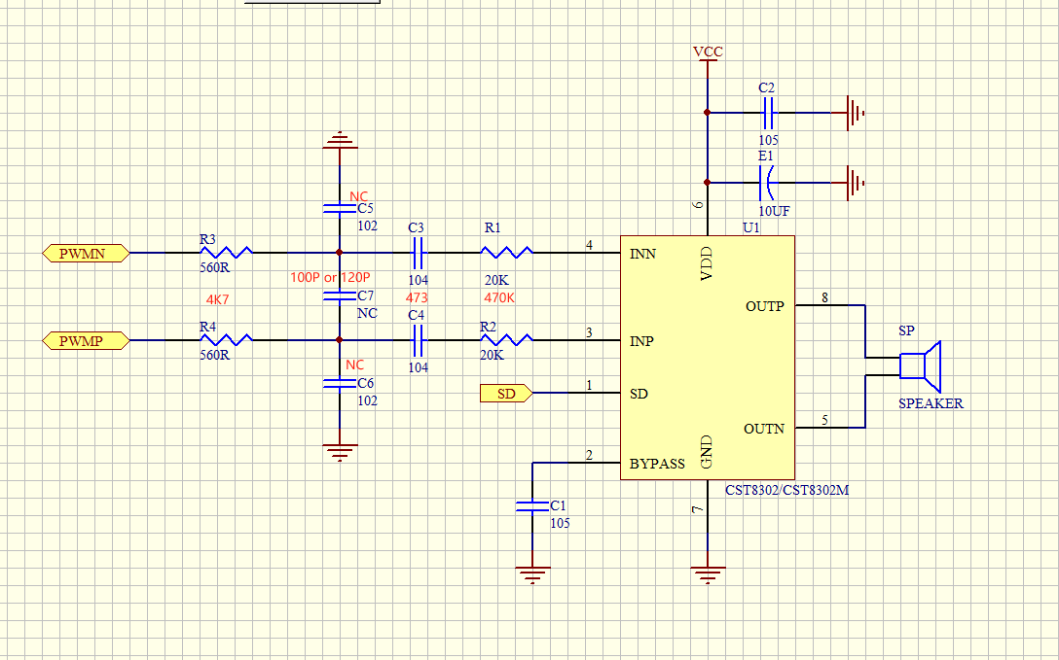Select the red 470K annotation

(x=499, y=297)
